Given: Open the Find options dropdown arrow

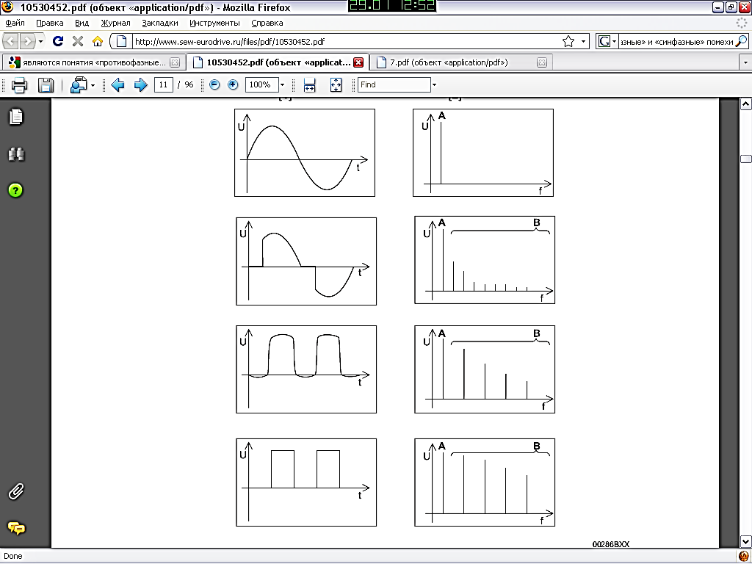Looking at the screenshot, I should pyautogui.click(x=434, y=85).
